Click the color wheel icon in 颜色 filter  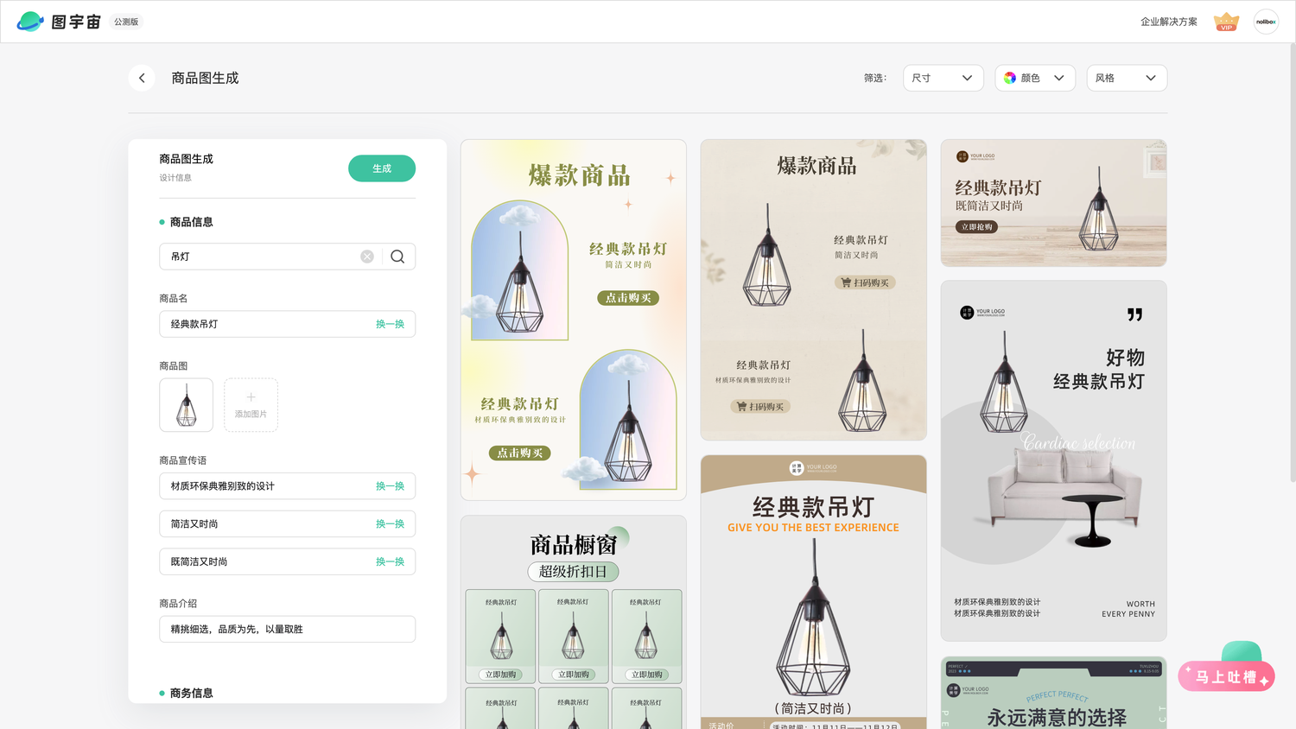pyautogui.click(x=1010, y=78)
